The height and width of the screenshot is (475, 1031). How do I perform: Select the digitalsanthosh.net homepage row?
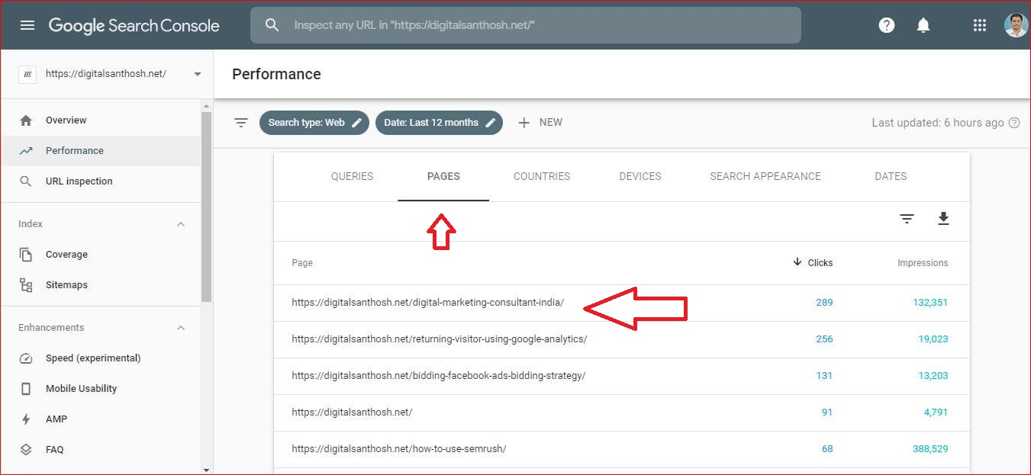point(622,412)
